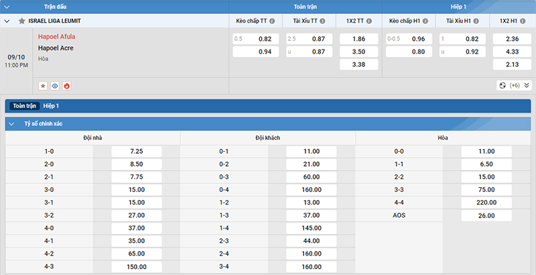Click the soccer ball icon beside (+6)
536x275 pixels.
point(503,86)
